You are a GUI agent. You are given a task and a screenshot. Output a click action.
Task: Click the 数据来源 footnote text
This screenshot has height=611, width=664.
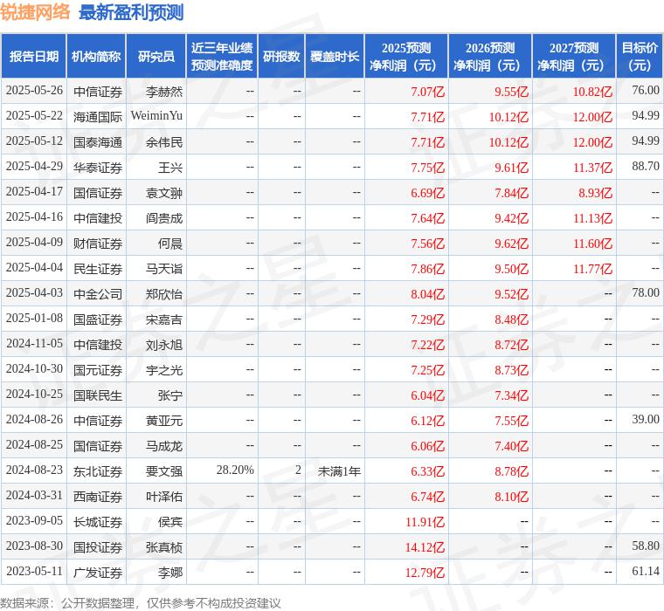click(140, 603)
